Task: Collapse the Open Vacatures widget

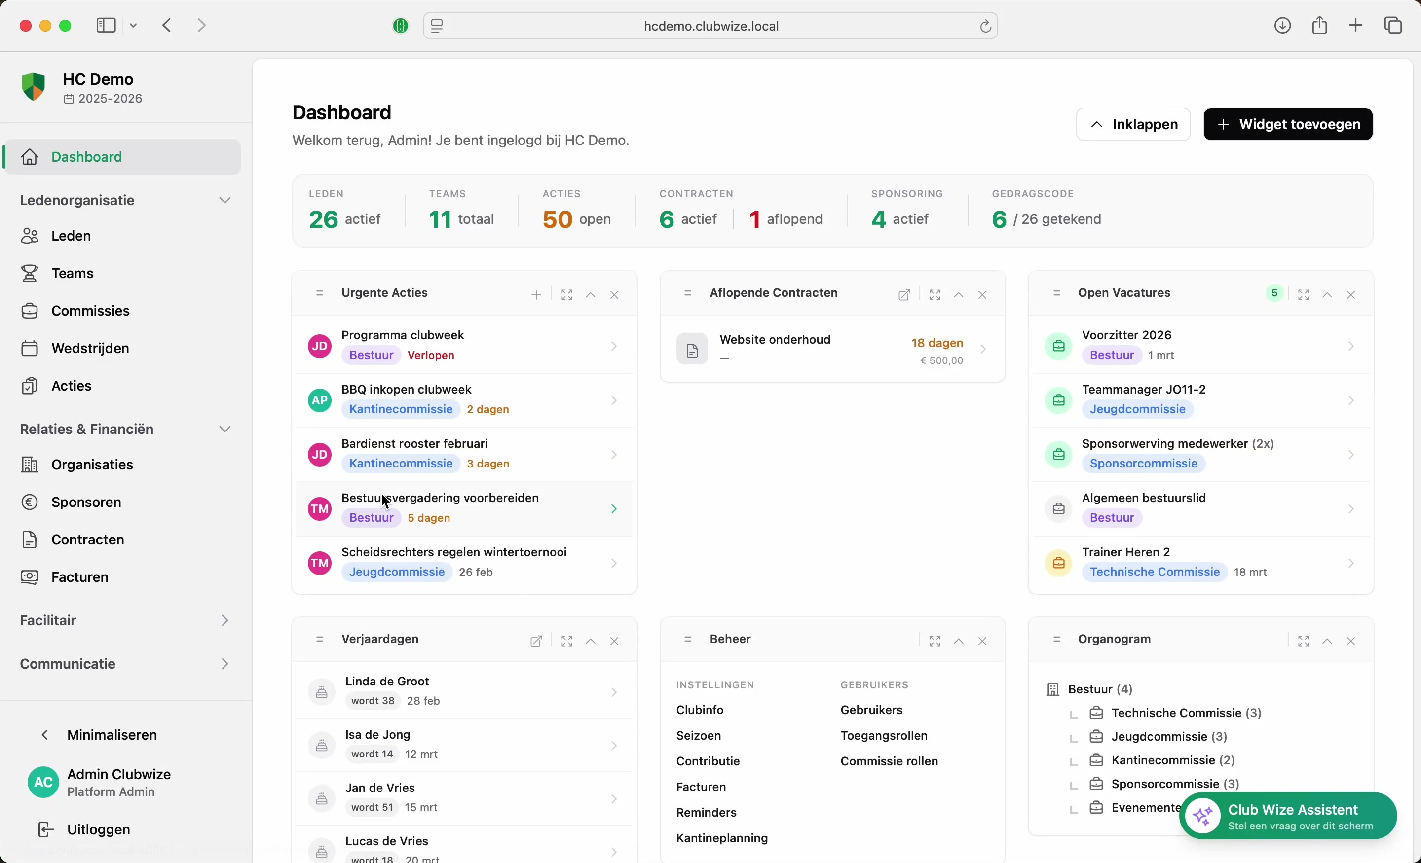Action: pyautogui.click(x=1327, y=295)
